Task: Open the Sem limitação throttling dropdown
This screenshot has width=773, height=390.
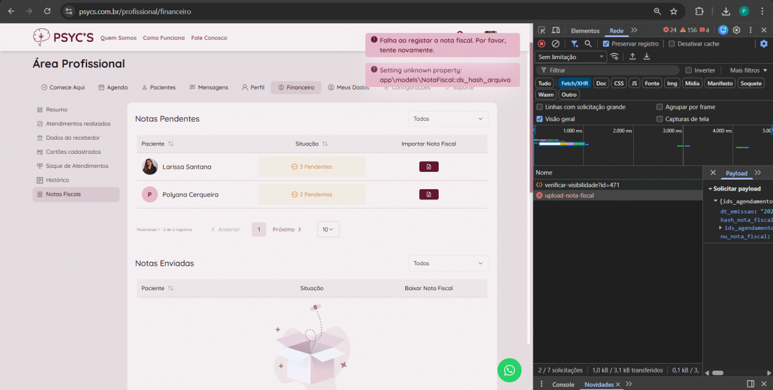Action: [571, 57]
